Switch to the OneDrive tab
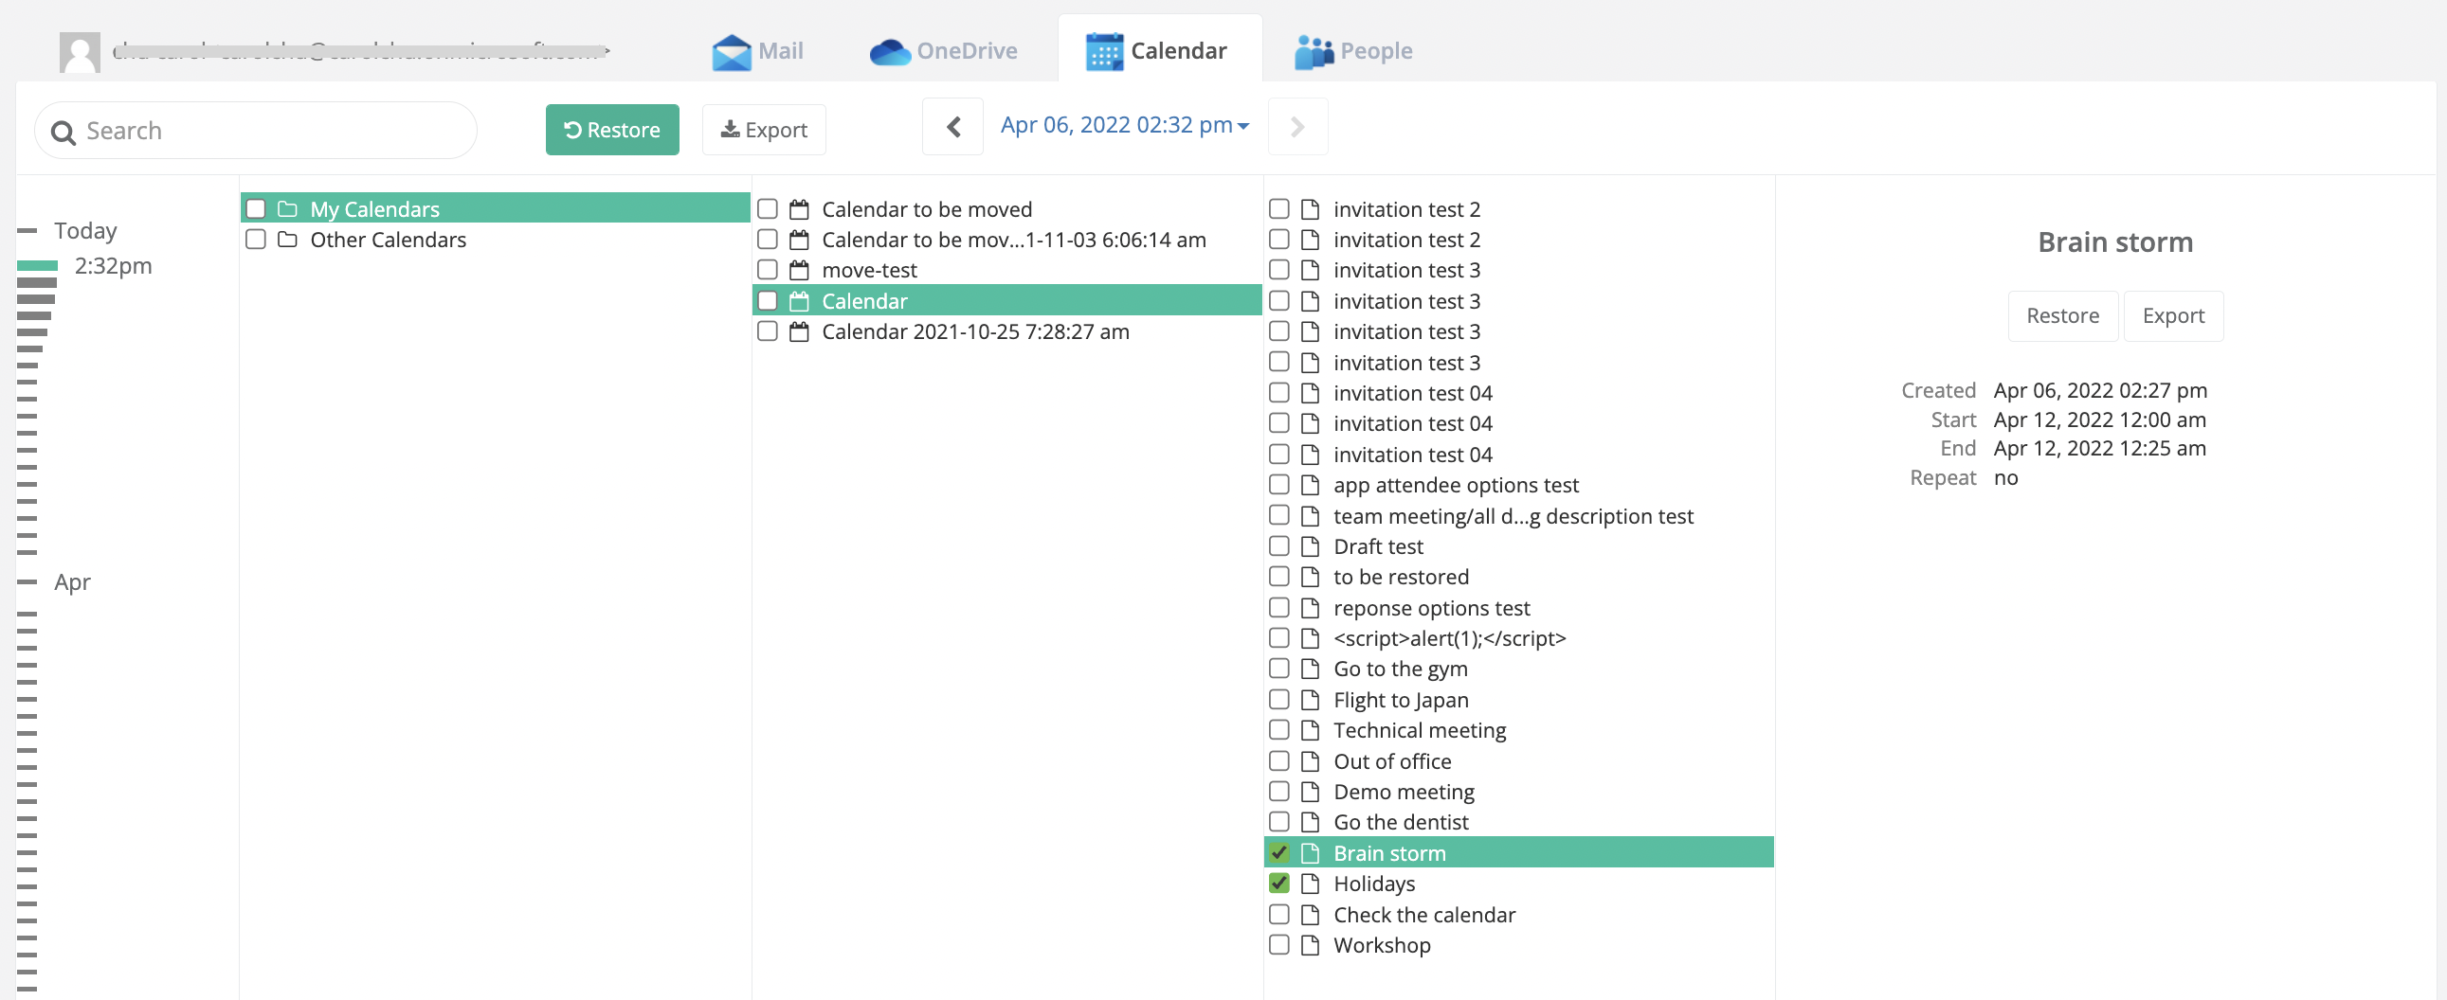This screenshot has height=1000, width=2447. tap(943, 51)
